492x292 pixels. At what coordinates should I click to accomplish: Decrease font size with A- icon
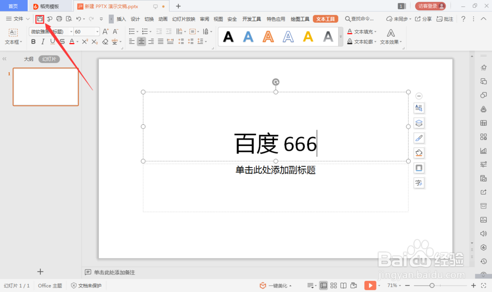[116, 31]
